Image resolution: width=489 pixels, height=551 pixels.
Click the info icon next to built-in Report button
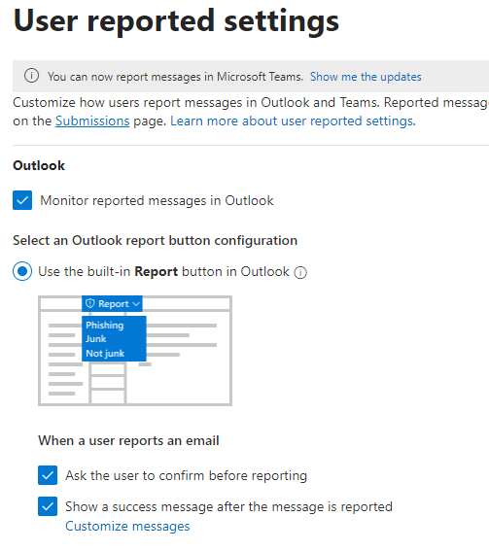point(300,272)
